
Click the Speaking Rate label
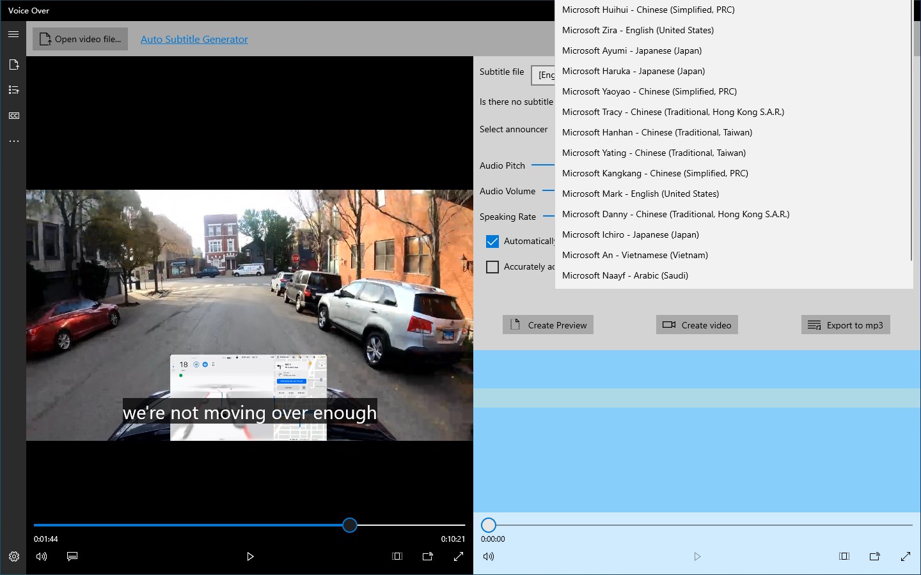point(508,217)
